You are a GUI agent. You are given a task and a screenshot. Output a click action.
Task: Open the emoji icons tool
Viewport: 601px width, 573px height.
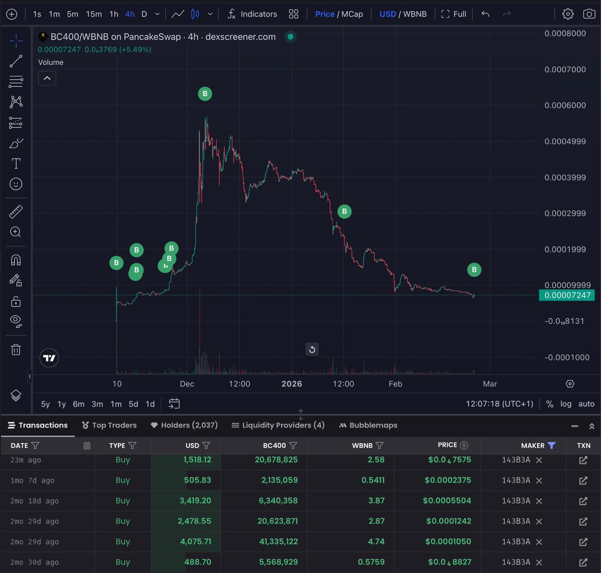(x=16, y=184)
